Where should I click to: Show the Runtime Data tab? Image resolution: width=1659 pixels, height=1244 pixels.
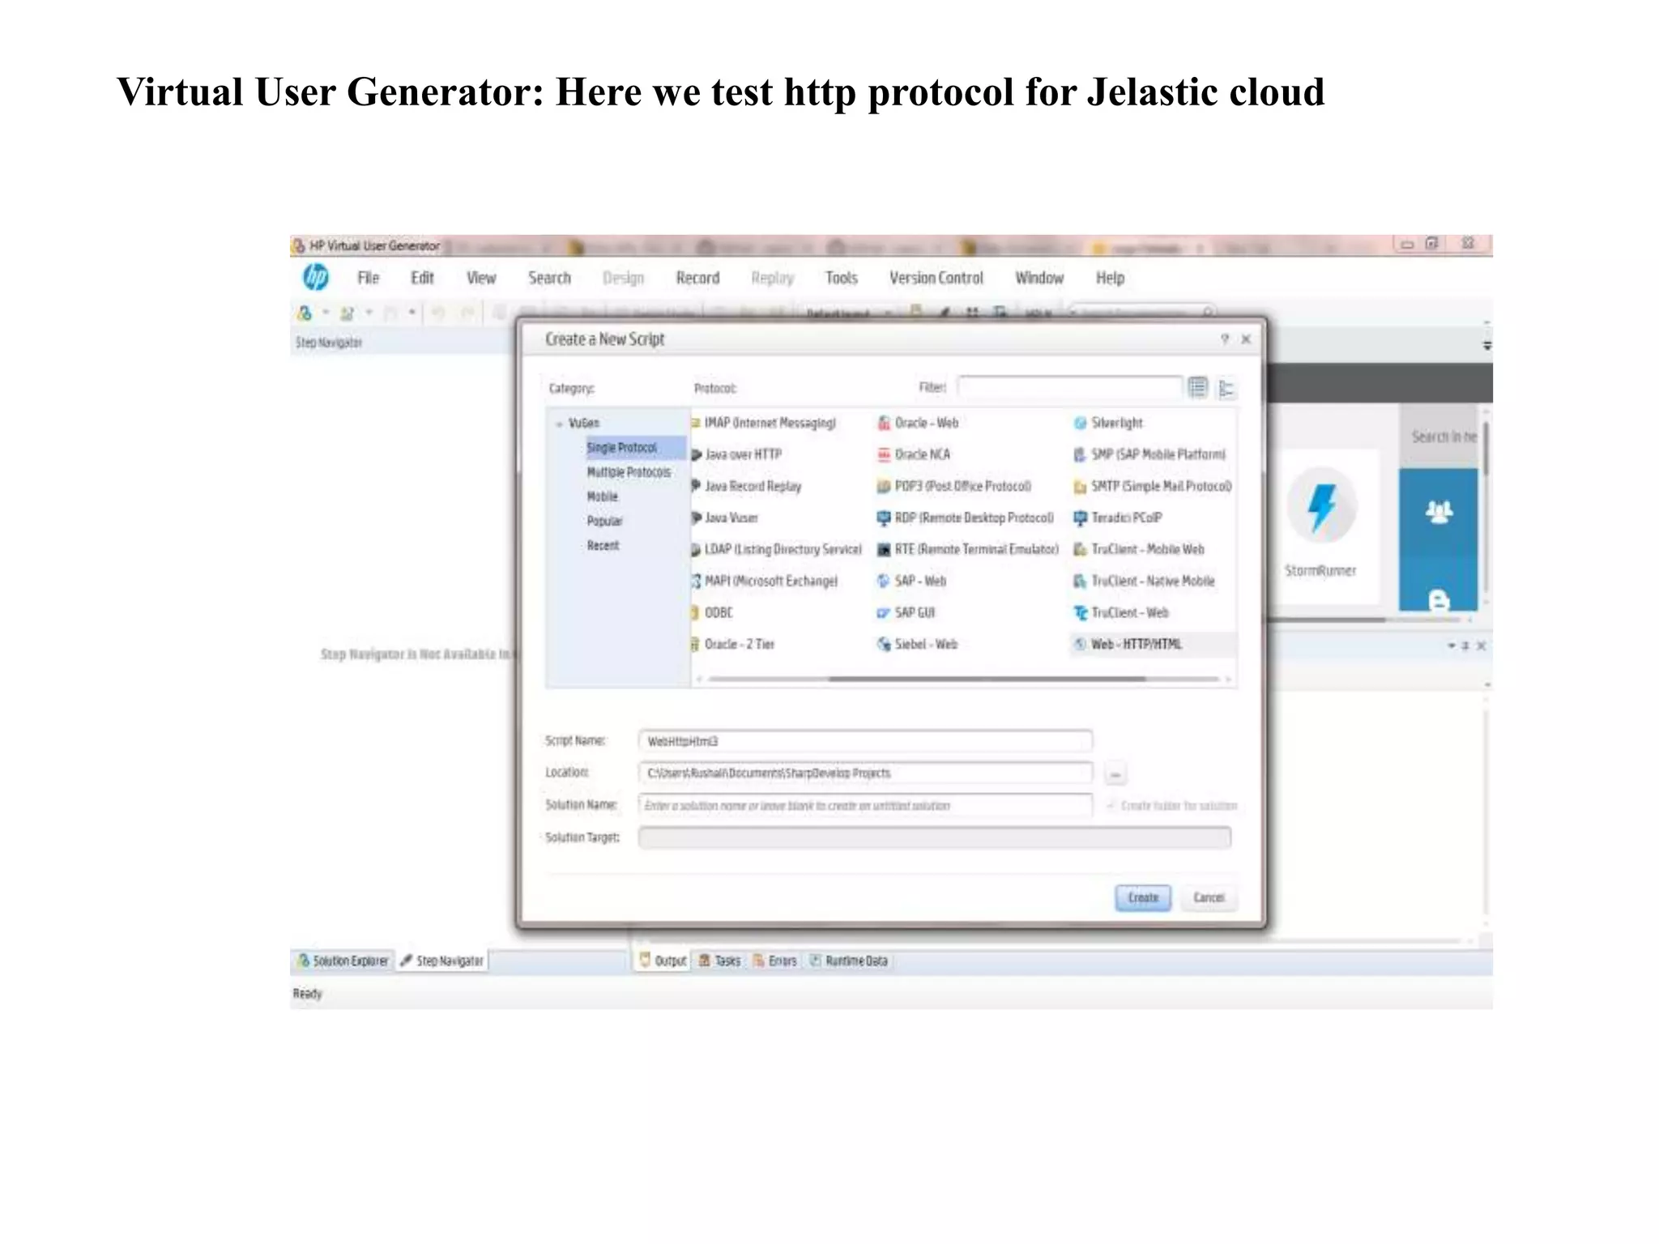(x=849, y=961)
